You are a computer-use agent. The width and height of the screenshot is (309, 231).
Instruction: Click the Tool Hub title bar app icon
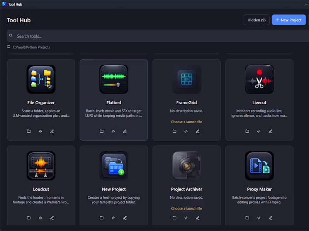click(x=4, y=4)
